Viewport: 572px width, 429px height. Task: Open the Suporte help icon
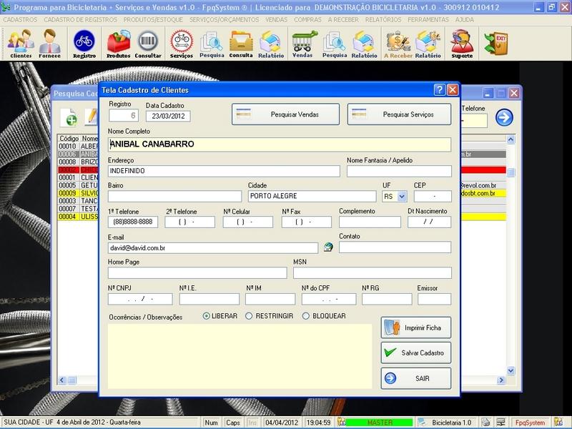pos(461,44)
